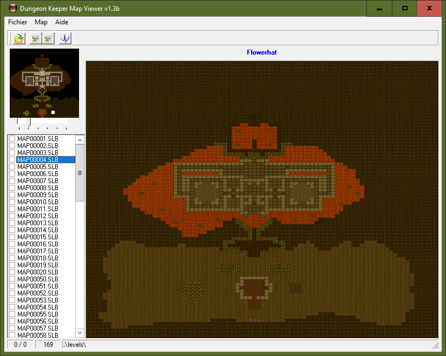Tick the MAP00009.SLB checkbox

coord(12,195)
